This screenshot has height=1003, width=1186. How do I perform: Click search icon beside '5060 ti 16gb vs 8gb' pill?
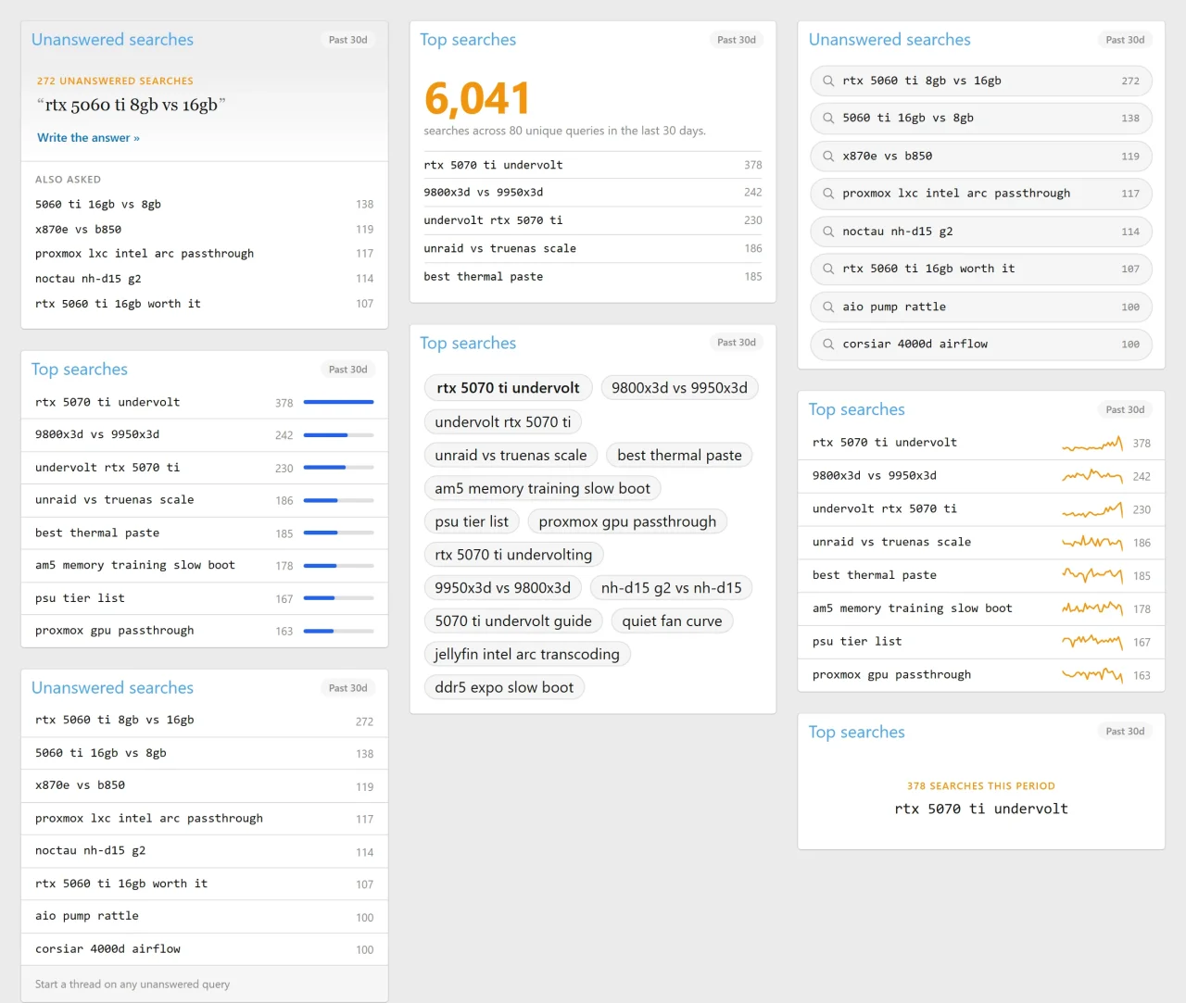click(828, 119)
